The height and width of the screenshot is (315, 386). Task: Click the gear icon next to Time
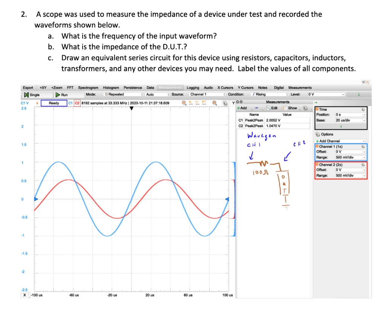(x=363, y=109)
